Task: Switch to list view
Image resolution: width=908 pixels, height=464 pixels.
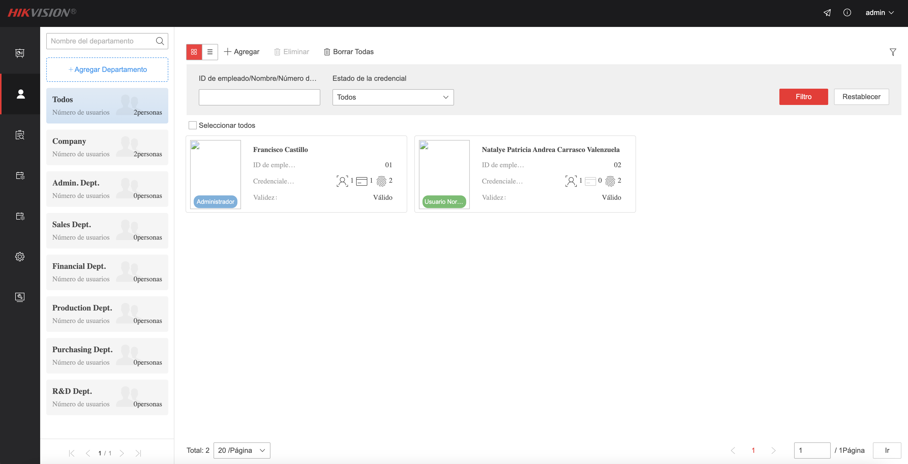Action: 210,52
